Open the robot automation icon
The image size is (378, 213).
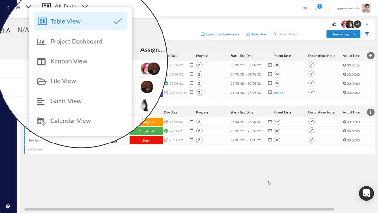pos(334,24)
